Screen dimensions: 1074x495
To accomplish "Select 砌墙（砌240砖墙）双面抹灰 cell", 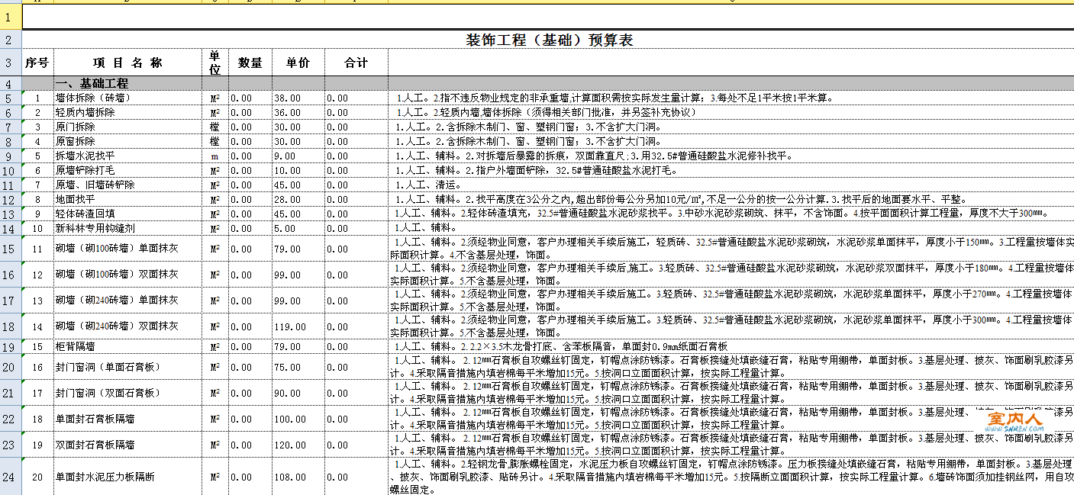I will [127, 326].
